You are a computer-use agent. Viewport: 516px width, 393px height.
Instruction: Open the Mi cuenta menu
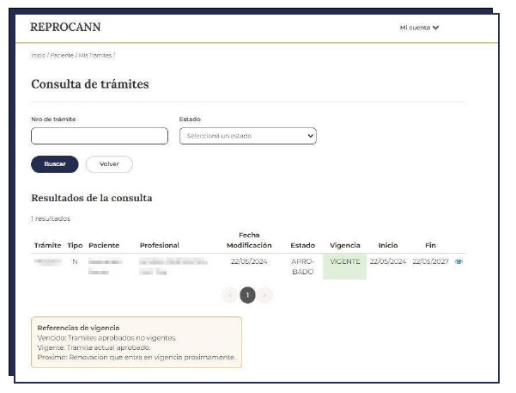419,28
